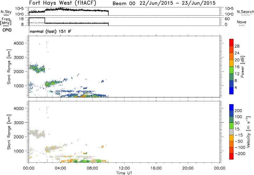Select the 'Velocity [m s-1]' color bar title
Viewport: 254px width, 175px height.
[x=248, y=132]
